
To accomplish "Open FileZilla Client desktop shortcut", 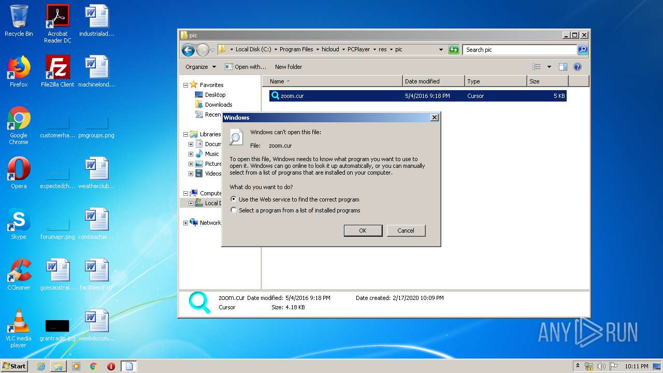I will [57, 71].
